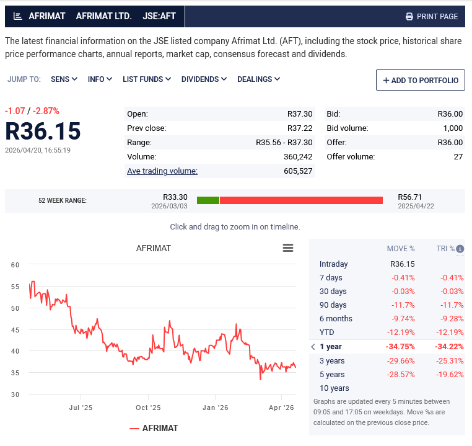Select the JSE:AFT header tab
Image resolution: width=472 pixels, height=446 pixels.
tap(159, 16)
